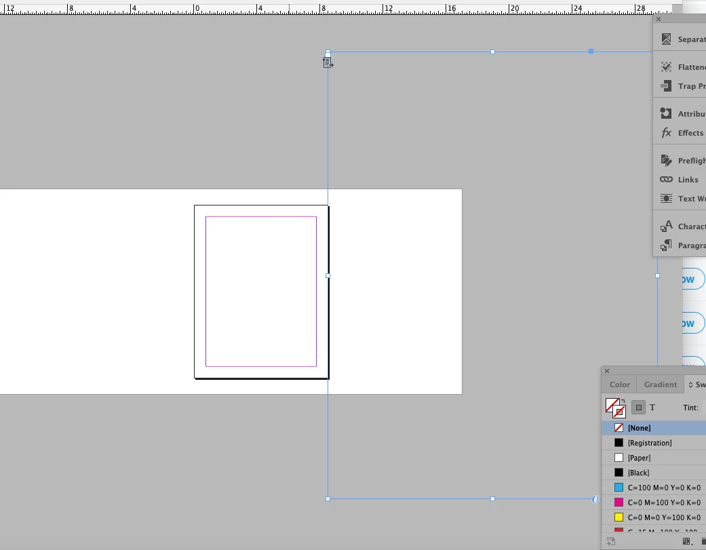
Task: Click the Swatches tab expand arrows
Action: [690, 385]
